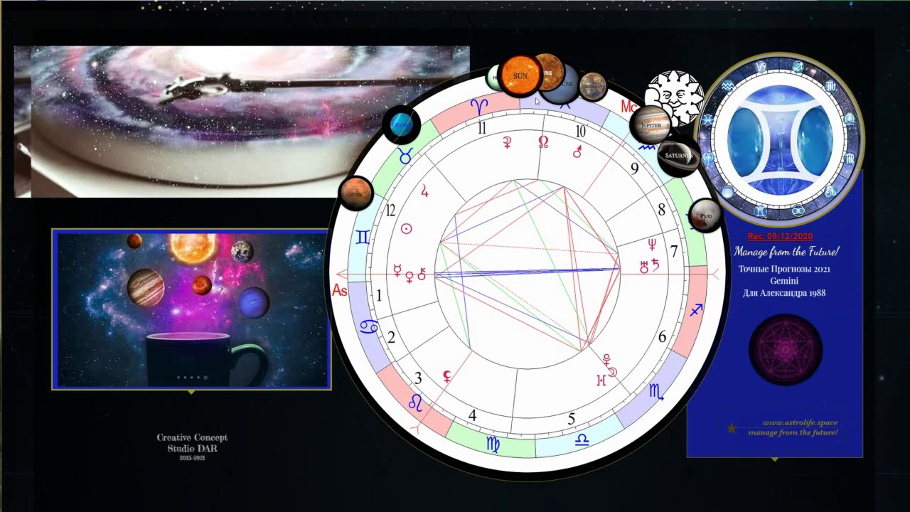The width and height of the screenshot is (910, 512).
Task: Select the Taurus sign on the chart ring
Action: pos(405,156)
